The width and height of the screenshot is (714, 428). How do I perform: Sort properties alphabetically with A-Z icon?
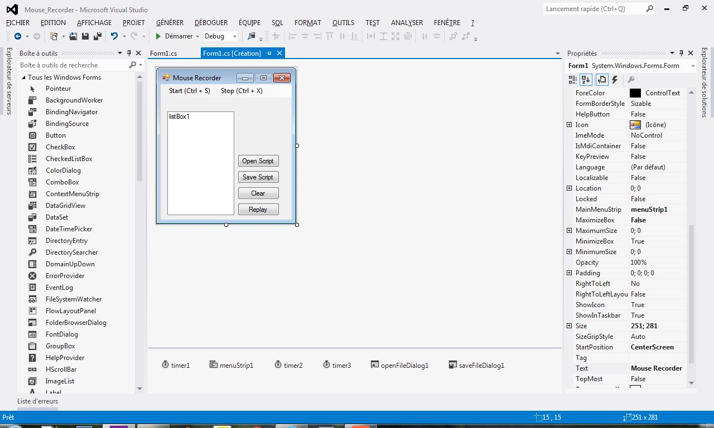pos(586,80)
